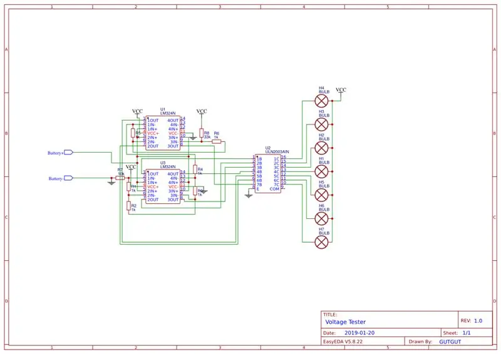This screenshot has width=501, height=354.
Task: Select the H4 bulb symbol
Action: pos(321,101)
